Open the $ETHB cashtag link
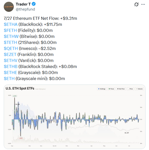 point(11,66)
